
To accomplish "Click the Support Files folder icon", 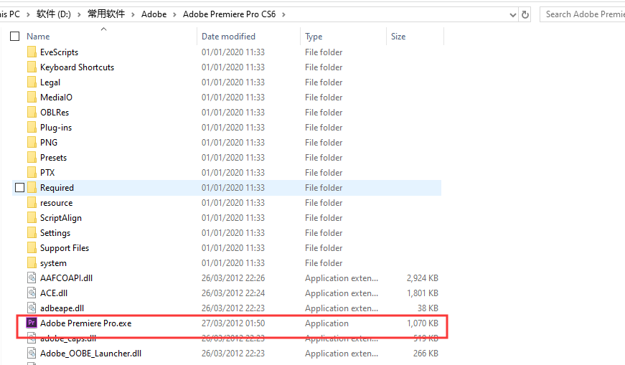I will click(x=32, y=248).
